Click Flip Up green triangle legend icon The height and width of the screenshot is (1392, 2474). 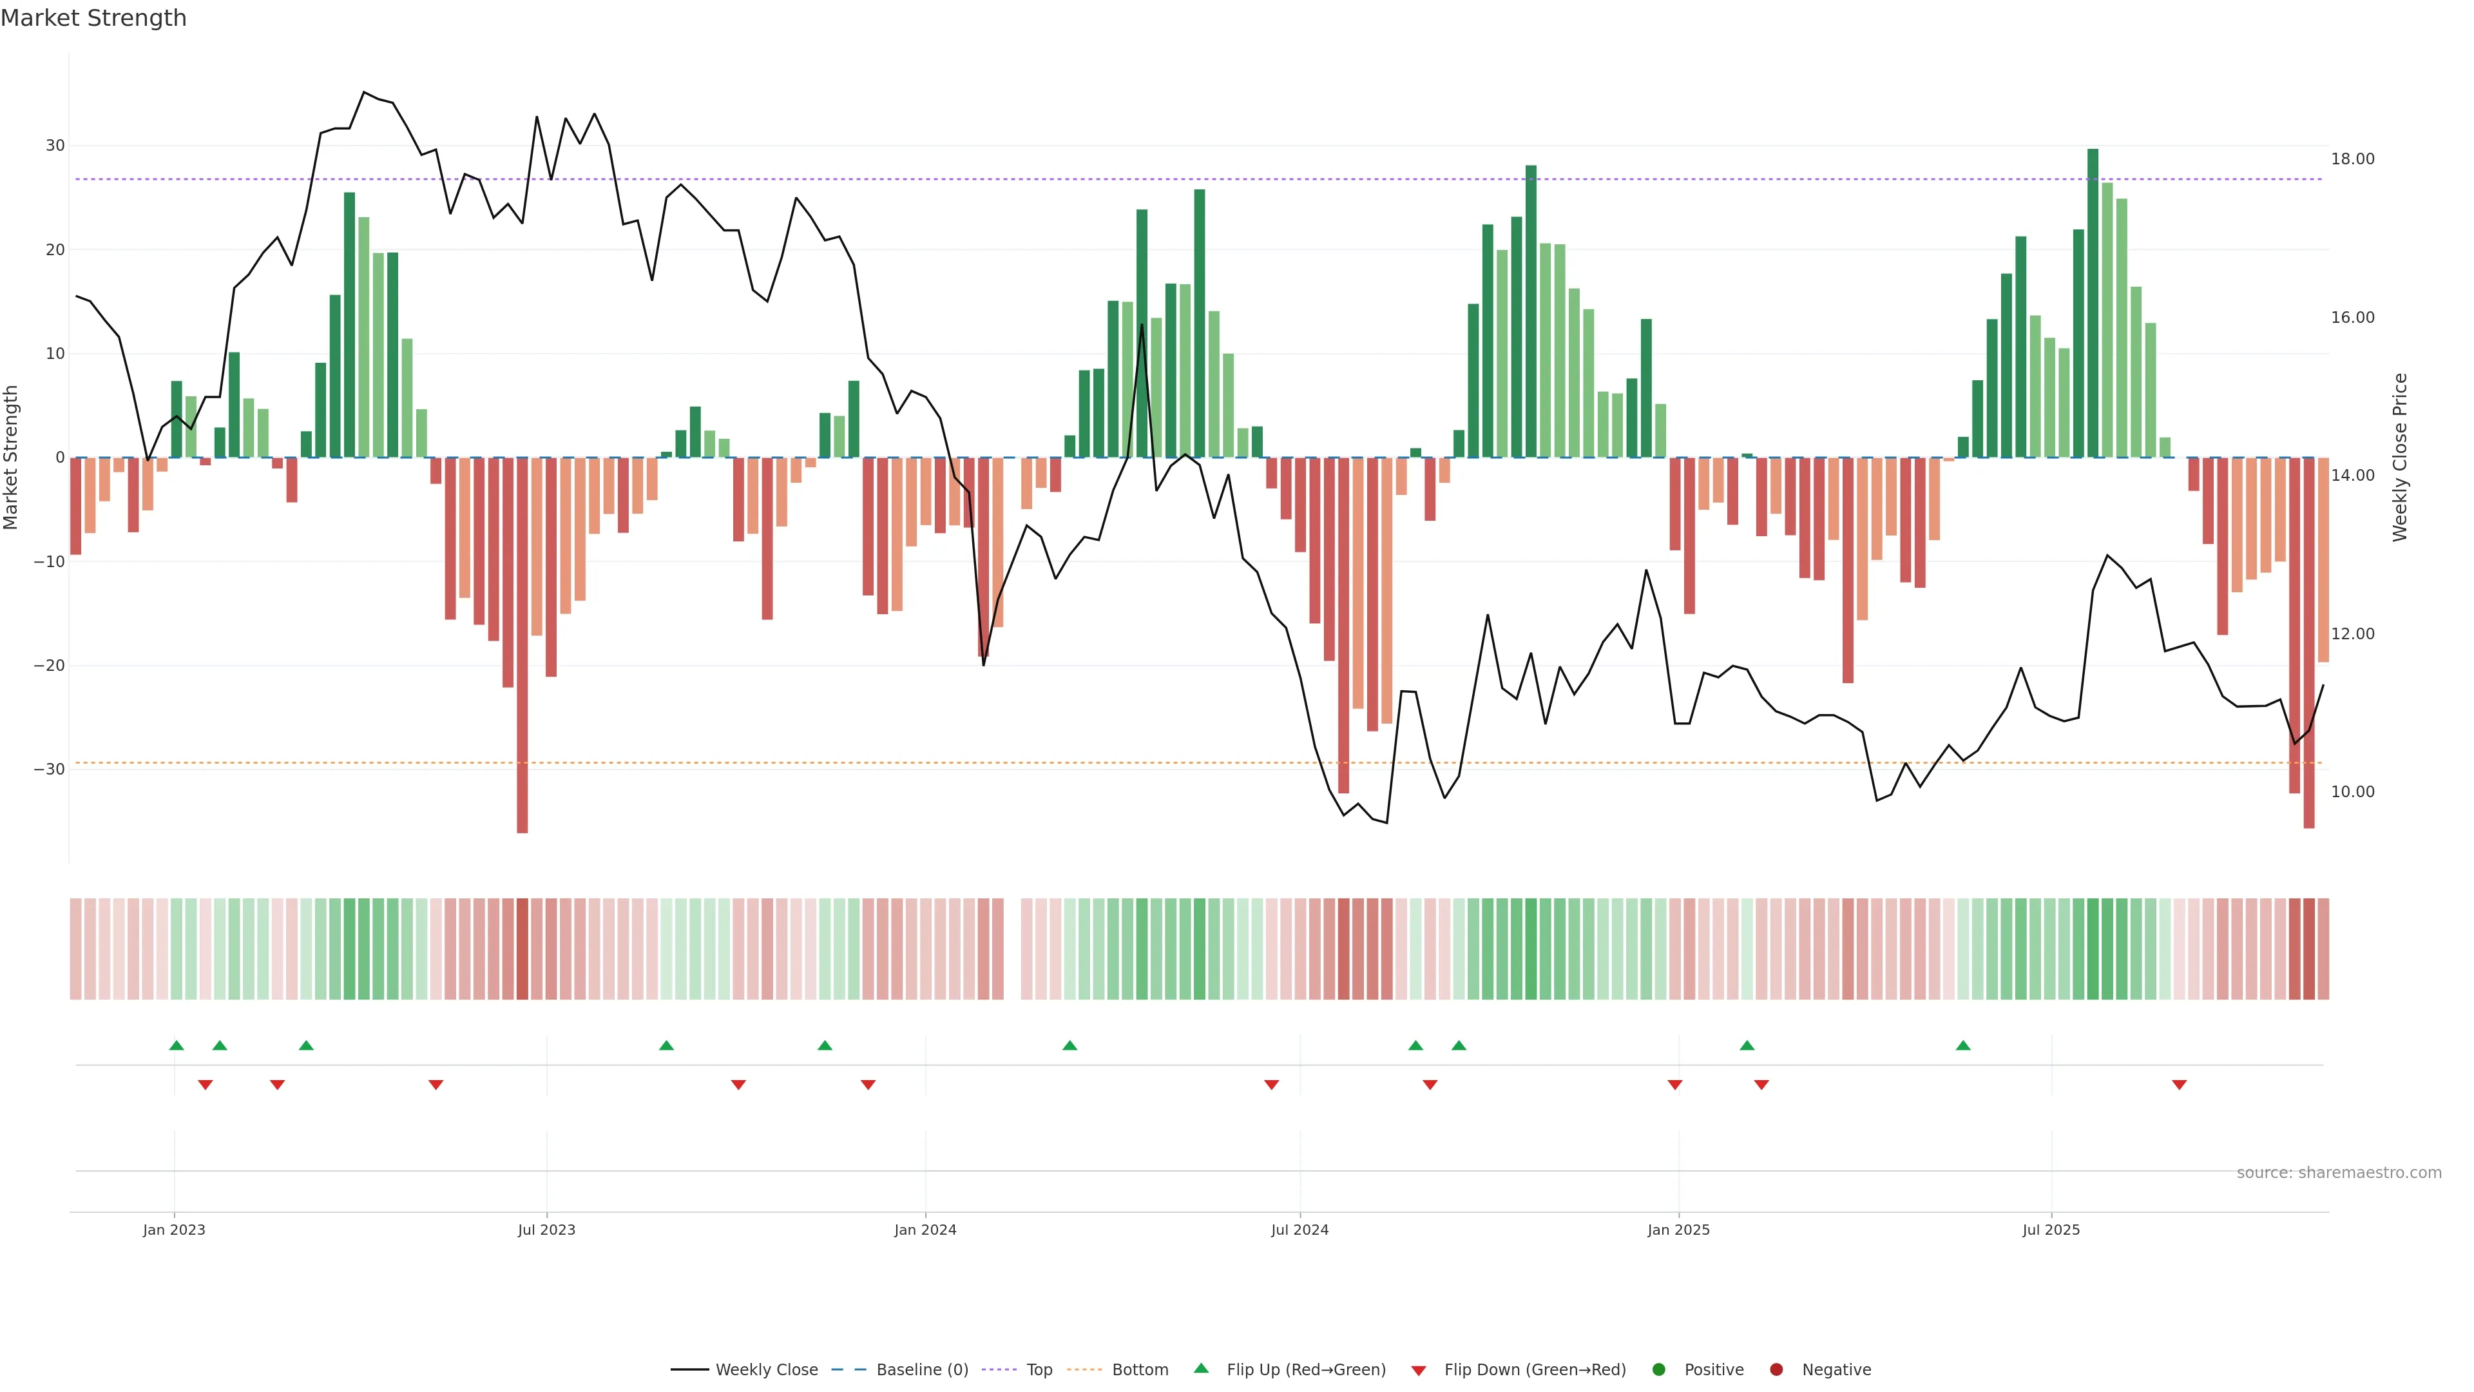[1200, 1369]
